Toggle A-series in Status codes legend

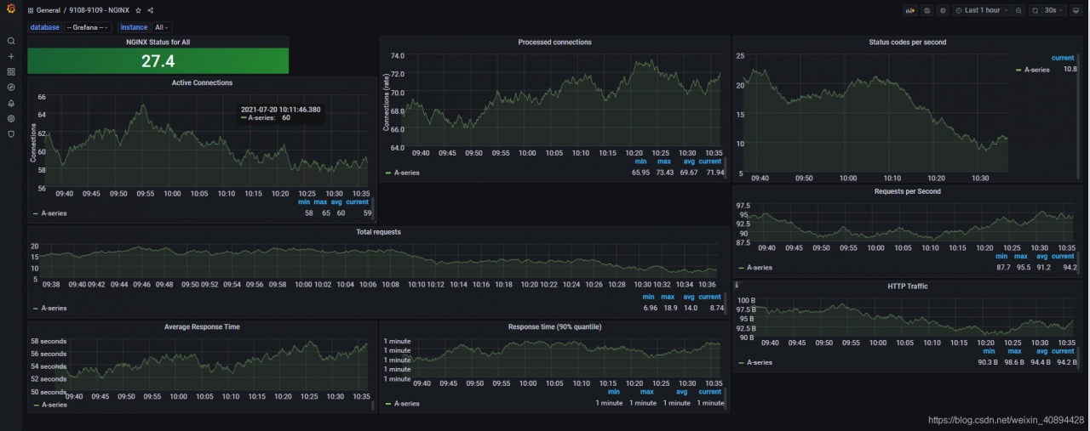pos(1036,70)
